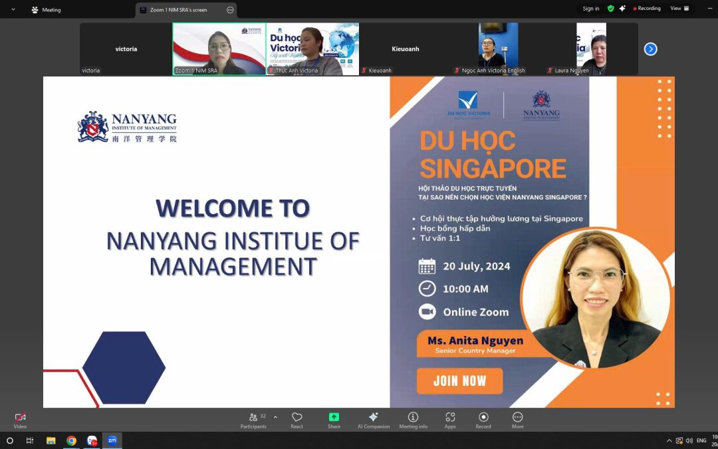Expand the arrow next to Participants

(x=275, y=417)
